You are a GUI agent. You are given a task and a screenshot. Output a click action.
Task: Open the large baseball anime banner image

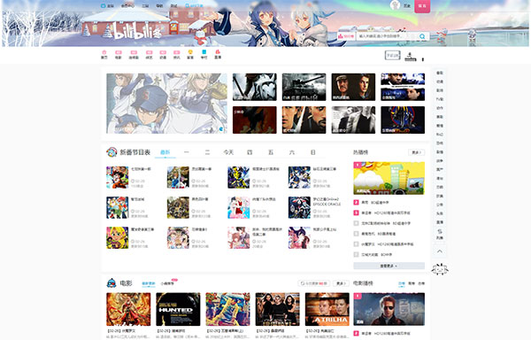pyautogui.click(x=167, y=104)
